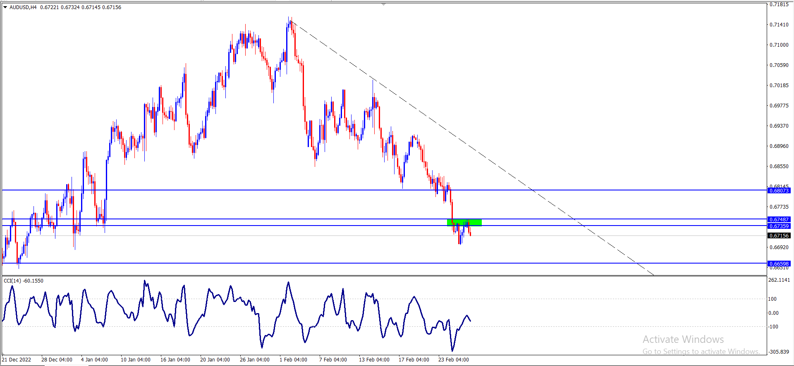Click the AUDUSD,H4 symbol title text
This screenshot has height=366, width=794.
click(23, 7)
